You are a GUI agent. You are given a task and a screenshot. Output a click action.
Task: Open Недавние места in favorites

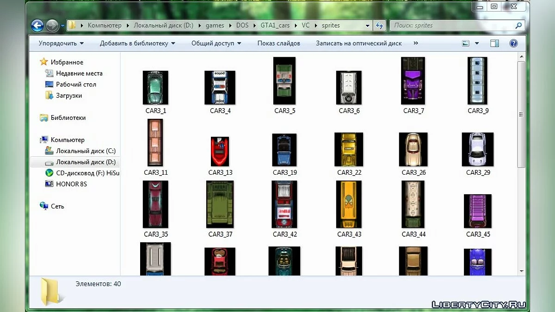pyautogui.click(x=79, y=73)
